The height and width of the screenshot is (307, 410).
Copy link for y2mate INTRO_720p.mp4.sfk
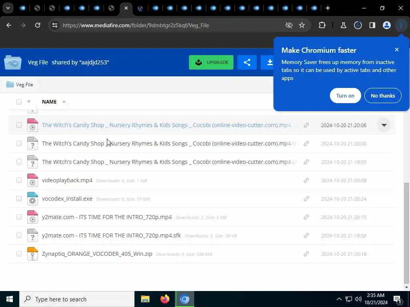click(x=306, y=235)
